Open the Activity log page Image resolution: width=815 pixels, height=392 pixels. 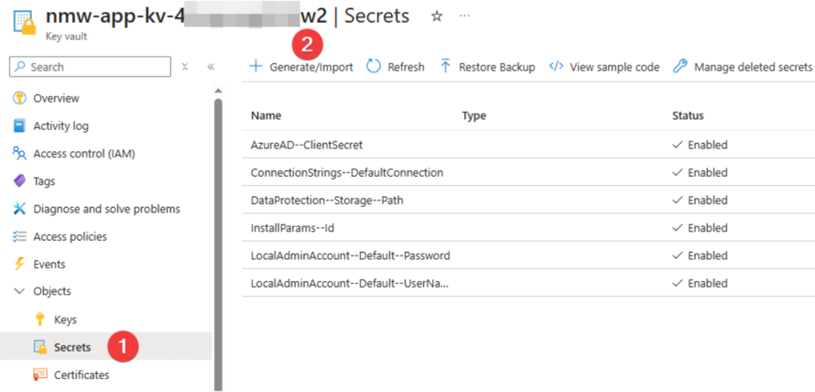tap(60, 125)
